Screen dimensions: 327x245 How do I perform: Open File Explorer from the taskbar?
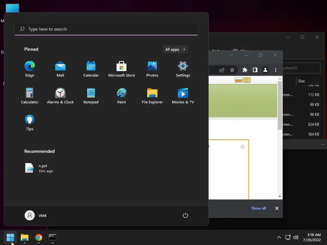[24, 237]
